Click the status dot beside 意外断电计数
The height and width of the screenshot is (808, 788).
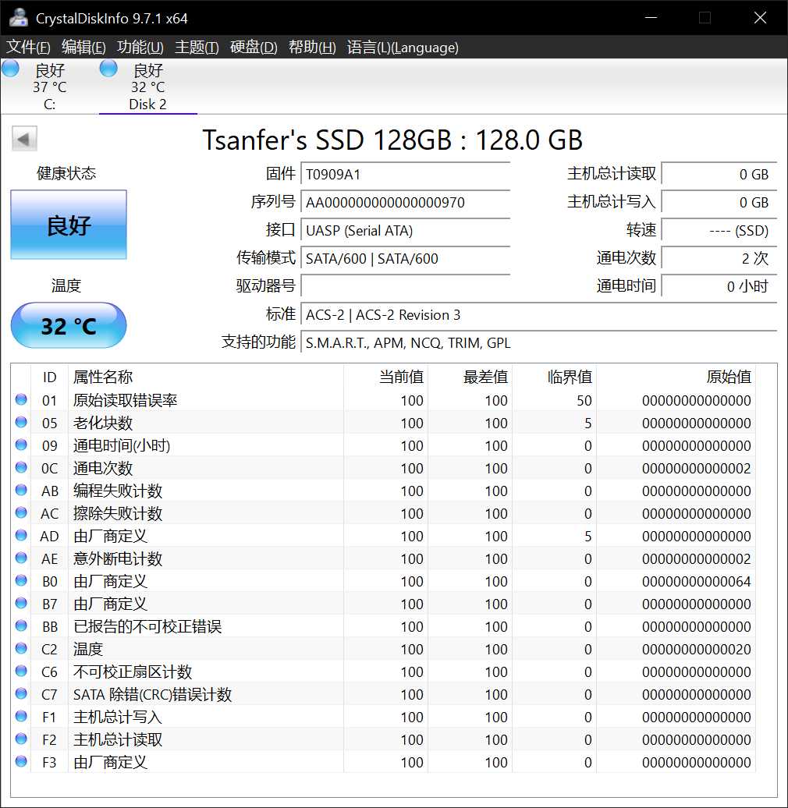click(20, 558)
